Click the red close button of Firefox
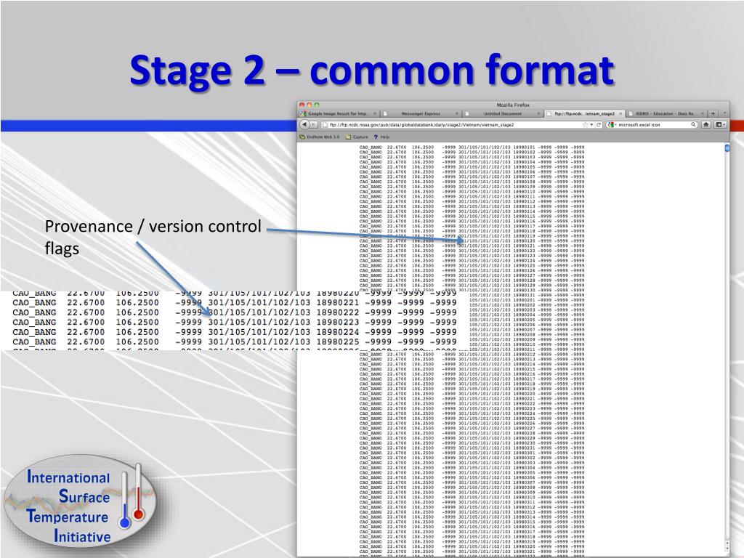This screenshot has width=744, height=558. 302,105
